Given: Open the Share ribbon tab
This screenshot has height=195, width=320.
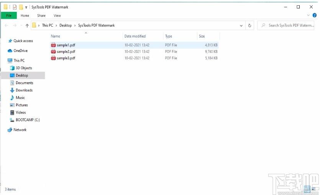Looking at the screenshot, I should pos(41,15).
